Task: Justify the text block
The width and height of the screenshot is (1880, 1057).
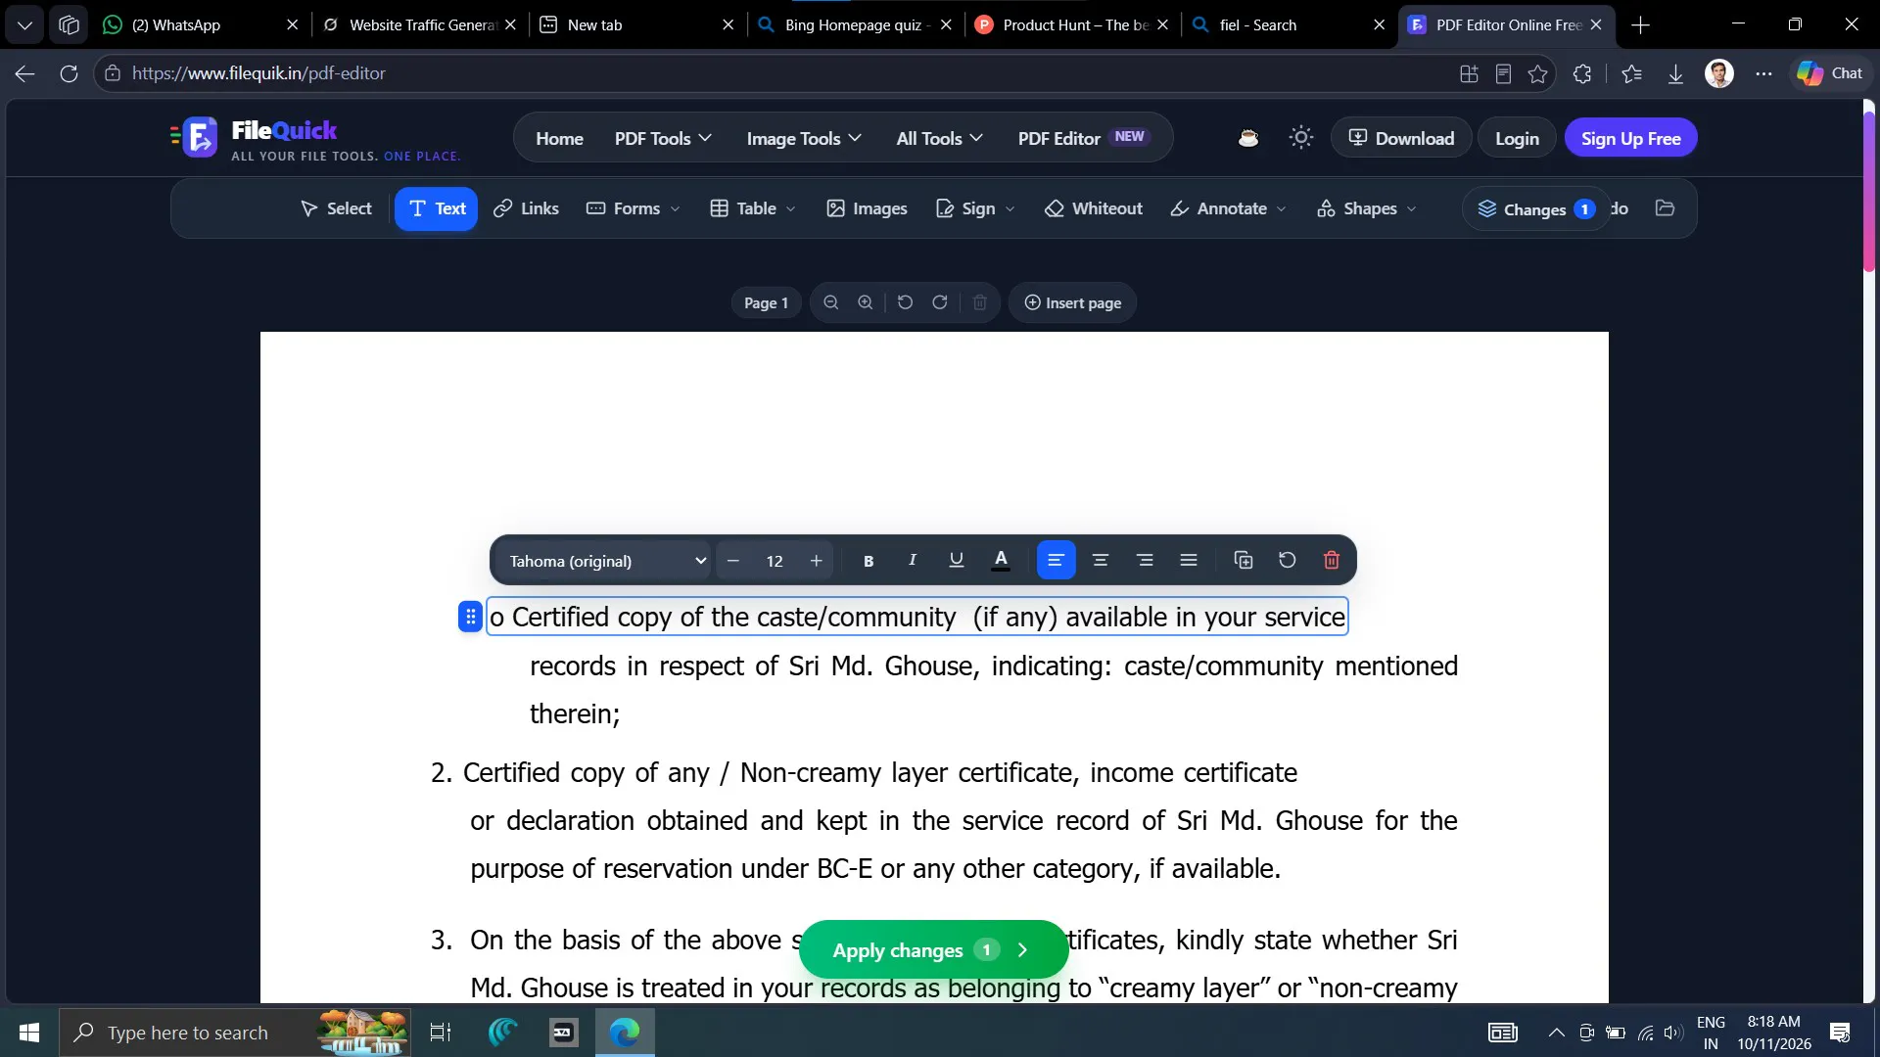Action: coord(1189,561)
